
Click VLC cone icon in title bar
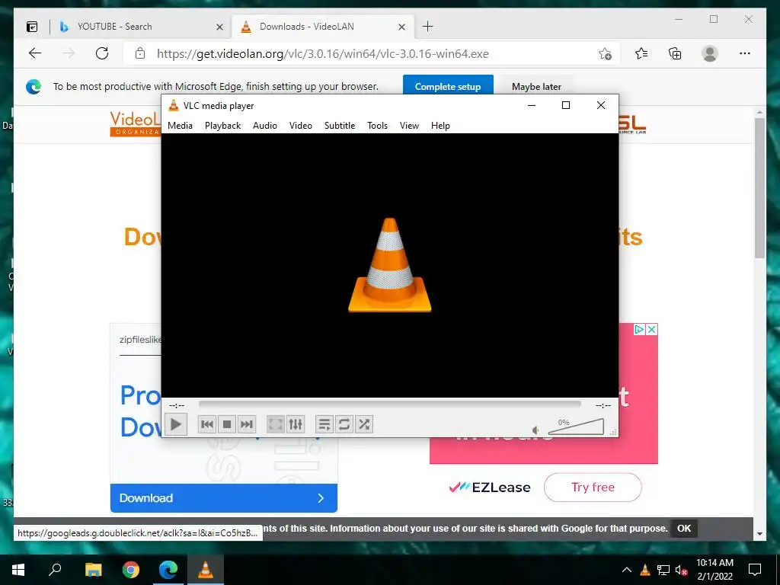(x=173, y=105)
